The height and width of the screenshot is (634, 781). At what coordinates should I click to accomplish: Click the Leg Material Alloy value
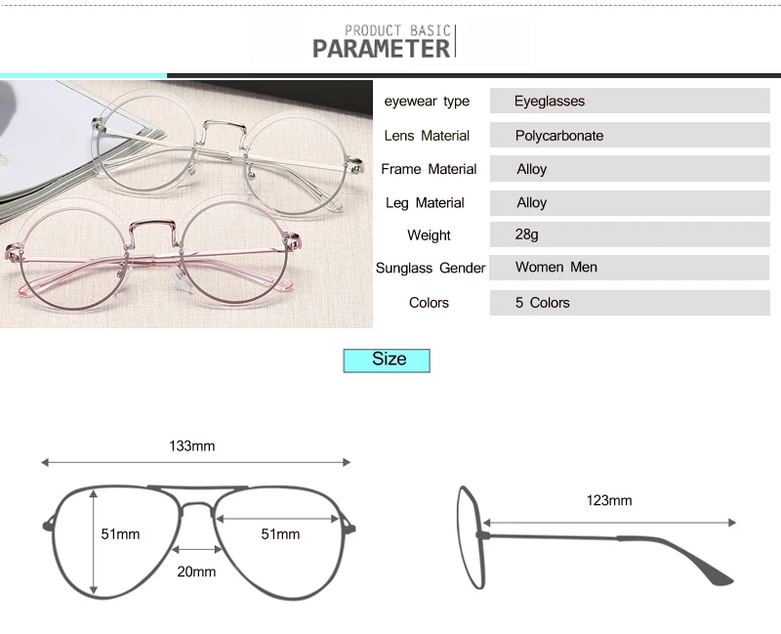[x=630, y=202]
